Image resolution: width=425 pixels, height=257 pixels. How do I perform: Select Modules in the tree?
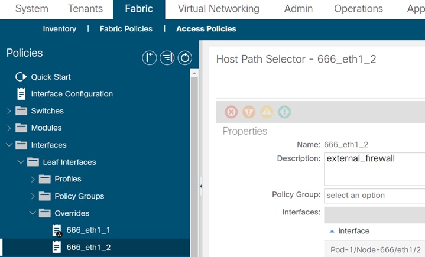click(x=46, y=128)
